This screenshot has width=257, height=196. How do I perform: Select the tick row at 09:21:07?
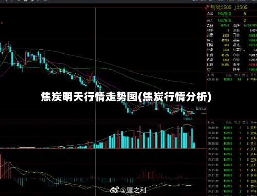click(232, 154)
